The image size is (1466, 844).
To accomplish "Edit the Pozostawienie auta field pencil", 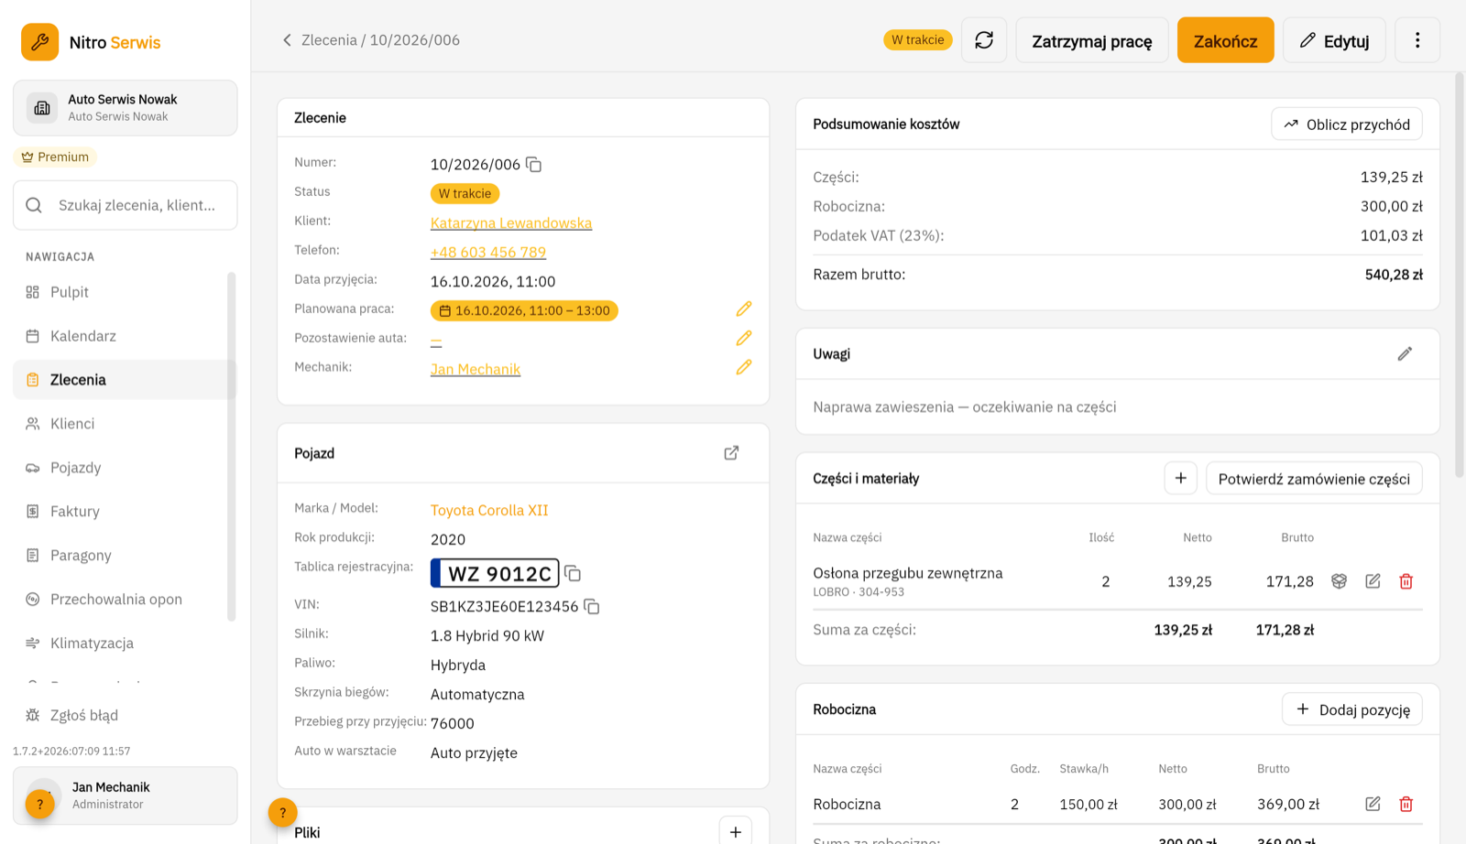I will coord(744,339).
